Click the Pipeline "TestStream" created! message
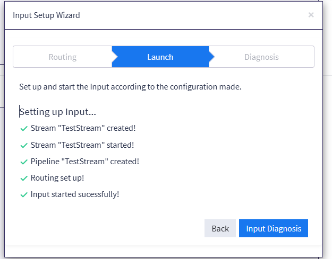Screen dimensions: 332x259 tap(84, 162)
